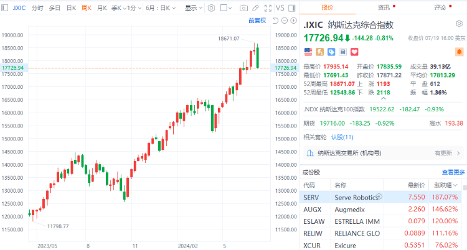The image size is (467, 250).
Task: Select 月K monthly candlestick view
Action: point(101,8)
